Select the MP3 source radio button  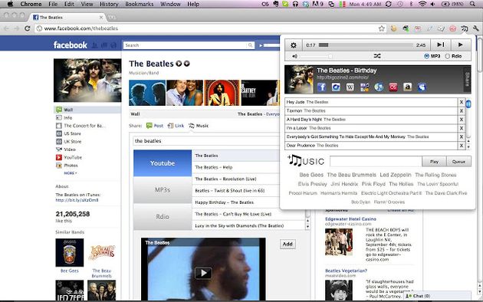pyautogui.click(x=426, y=56)
